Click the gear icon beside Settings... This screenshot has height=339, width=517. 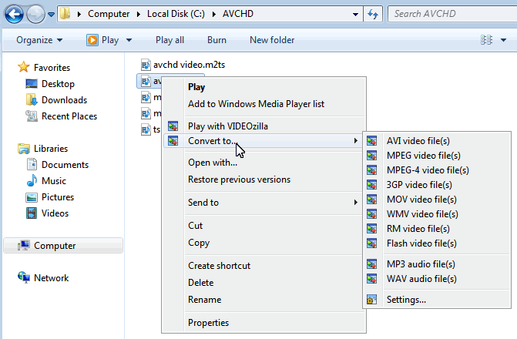pos(371,300)
